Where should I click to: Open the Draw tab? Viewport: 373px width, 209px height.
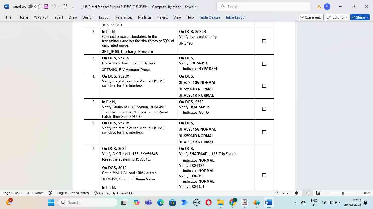pyautogui.click(x=73, y=17)
